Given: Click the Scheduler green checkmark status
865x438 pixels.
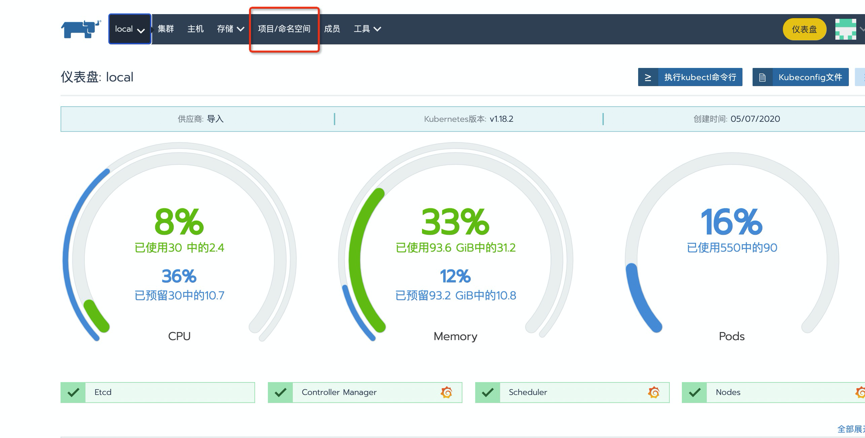Looking at the screenshot, I should 487,392.
